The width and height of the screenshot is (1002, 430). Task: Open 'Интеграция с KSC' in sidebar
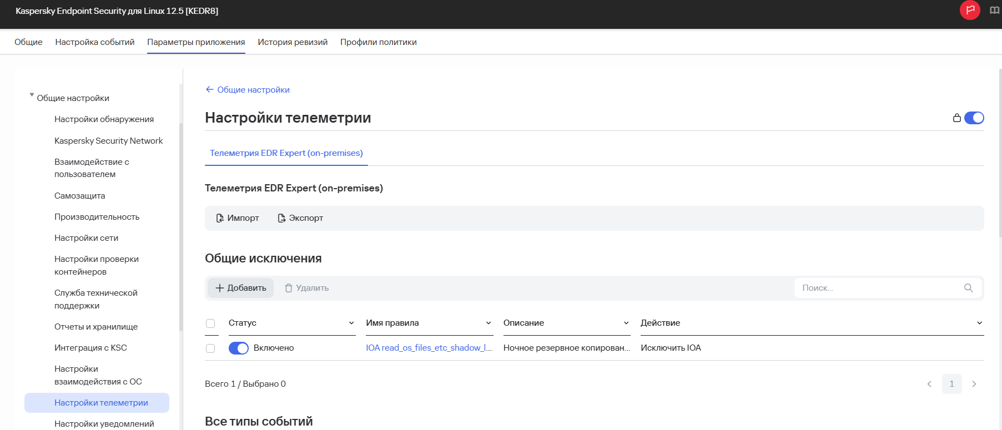point(90,348)
